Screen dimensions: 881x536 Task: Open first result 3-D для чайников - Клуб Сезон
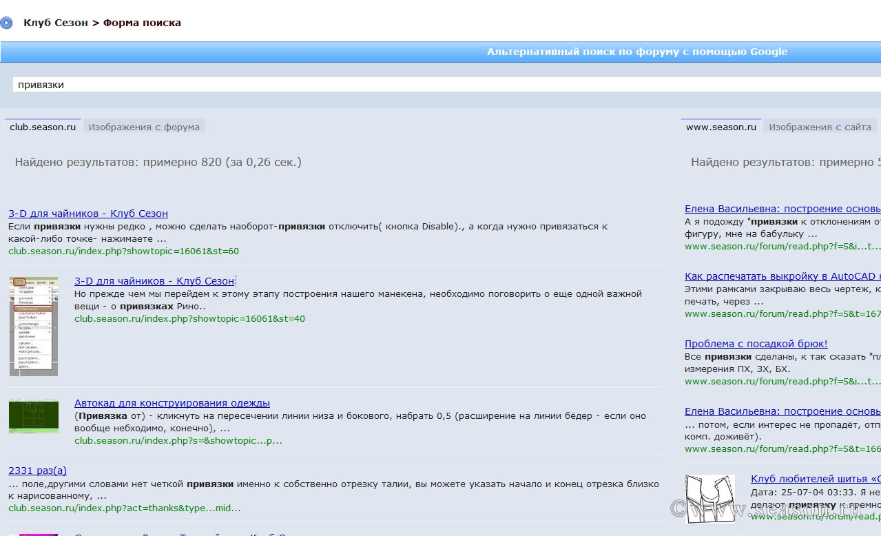[88, 214]
